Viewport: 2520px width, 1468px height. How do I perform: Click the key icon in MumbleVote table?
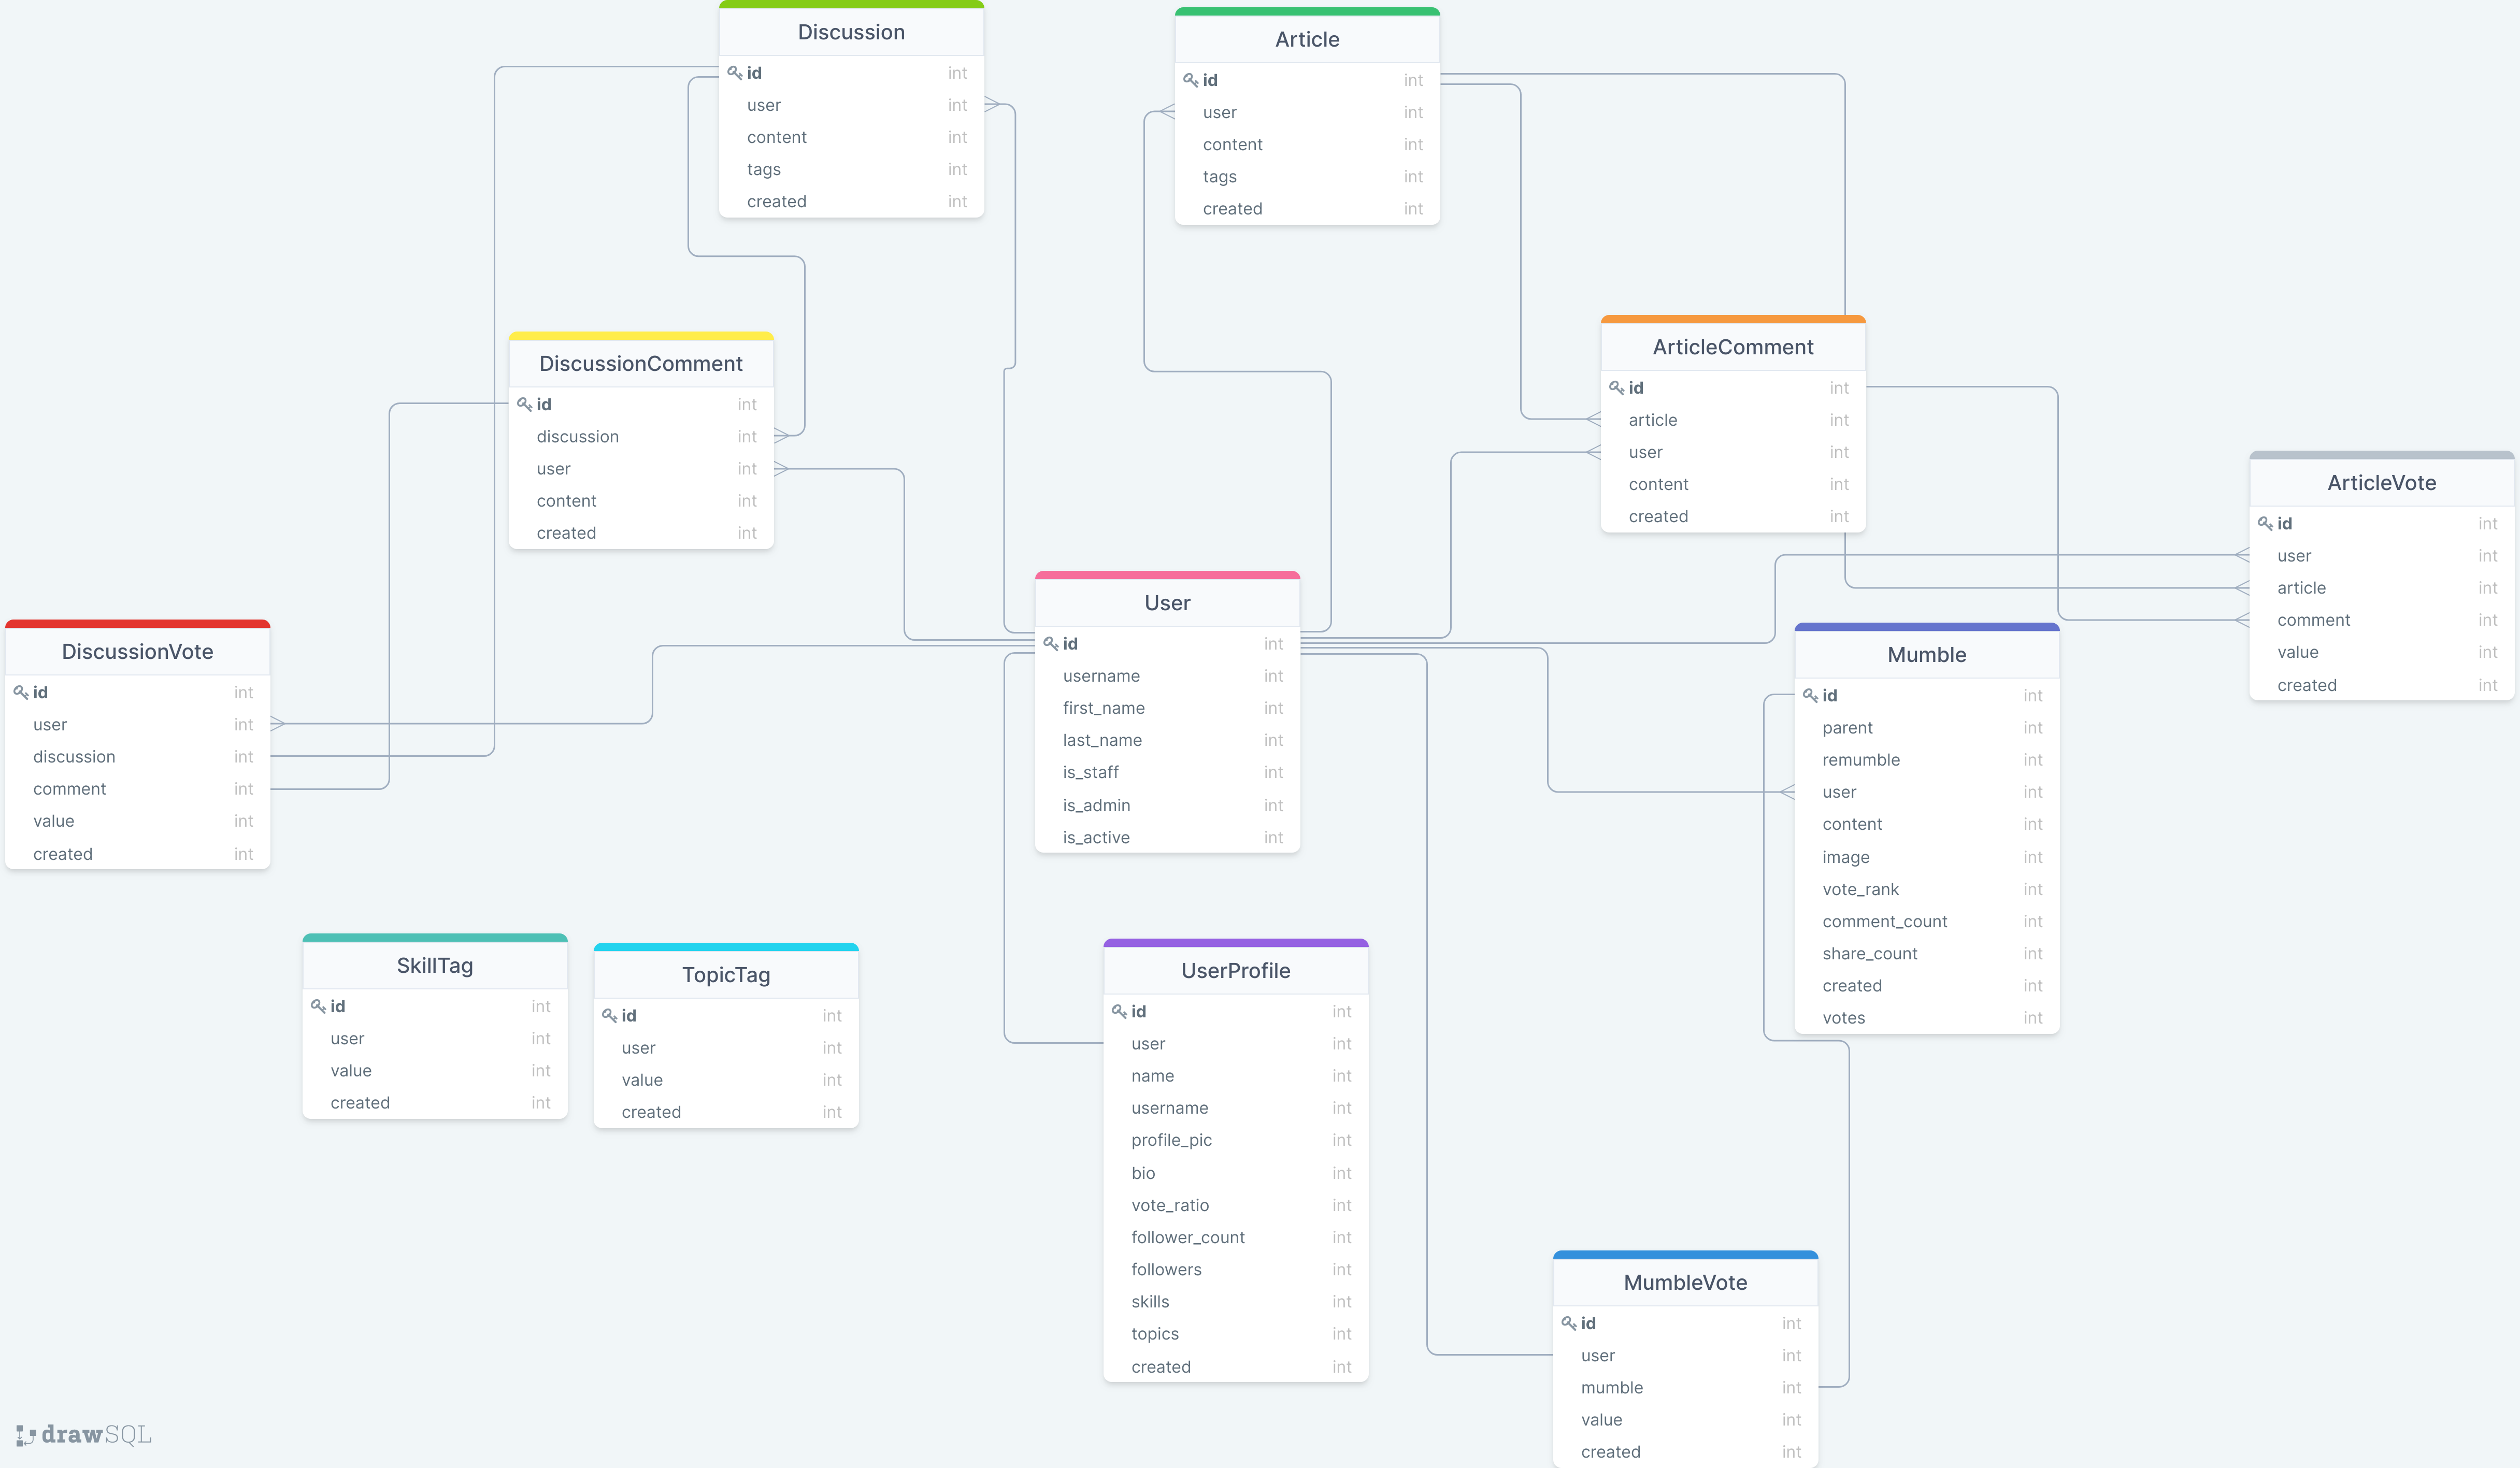[1568, 1323]
